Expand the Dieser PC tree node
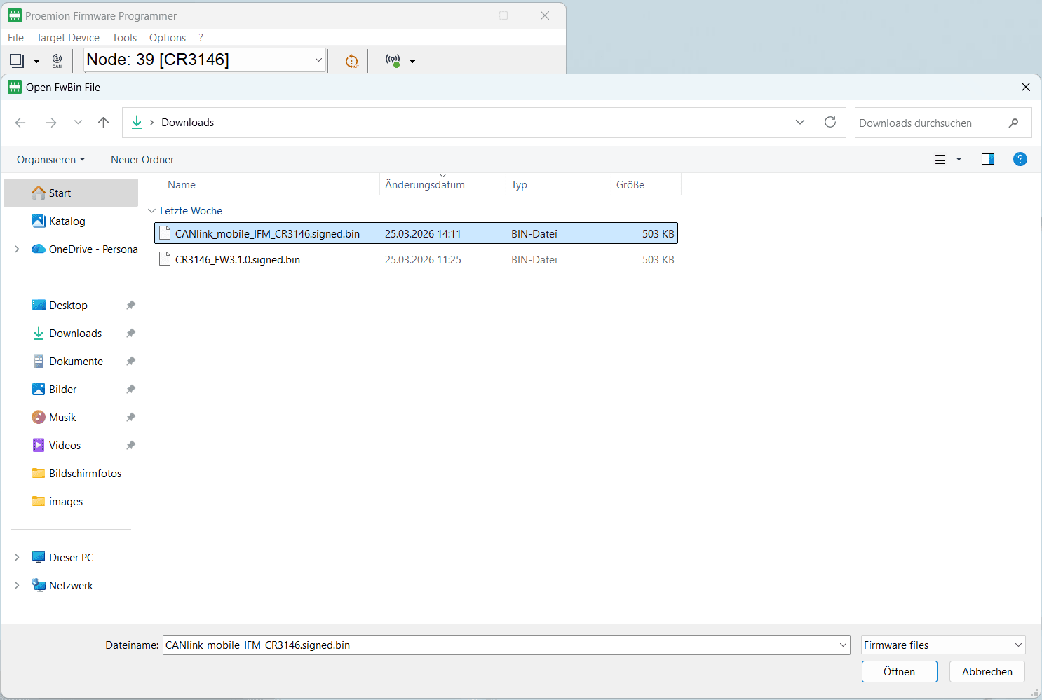1042x700 pixels. tap(17, 558)
